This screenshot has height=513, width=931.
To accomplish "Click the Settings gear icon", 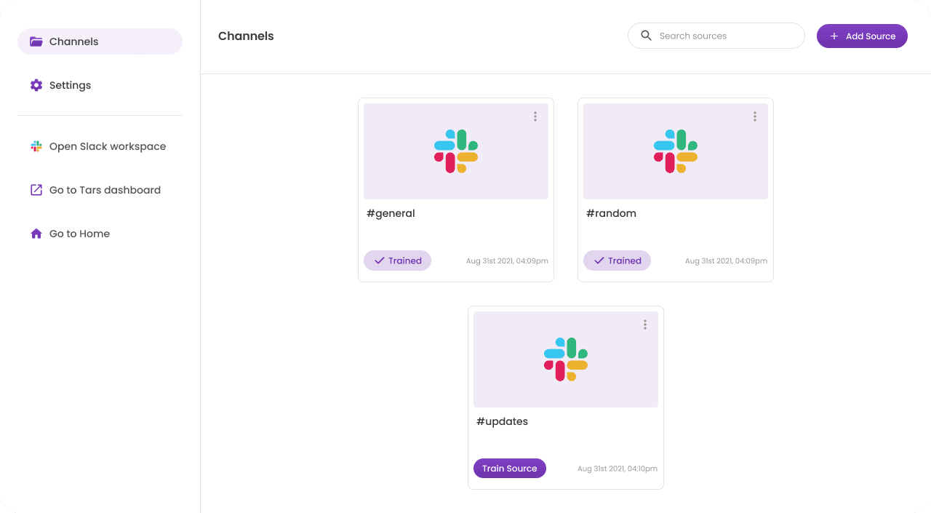I will click(x=36, y=85).
